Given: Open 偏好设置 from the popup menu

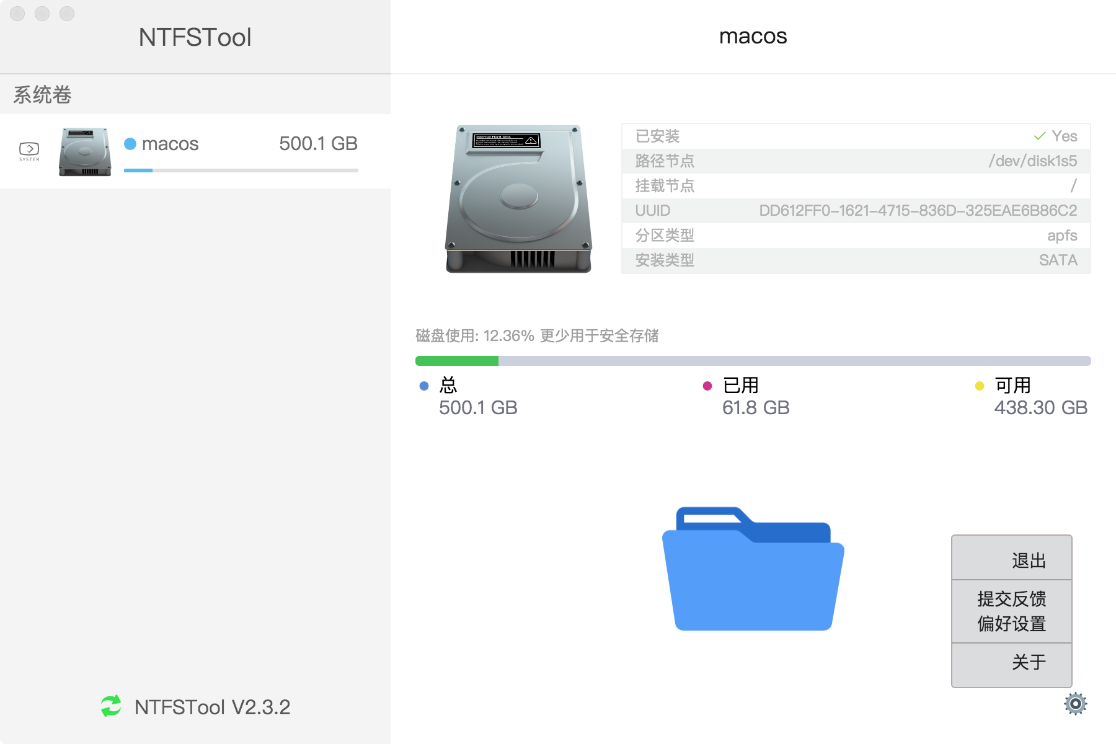Looking at the screenshot, I should (1012, 624).
